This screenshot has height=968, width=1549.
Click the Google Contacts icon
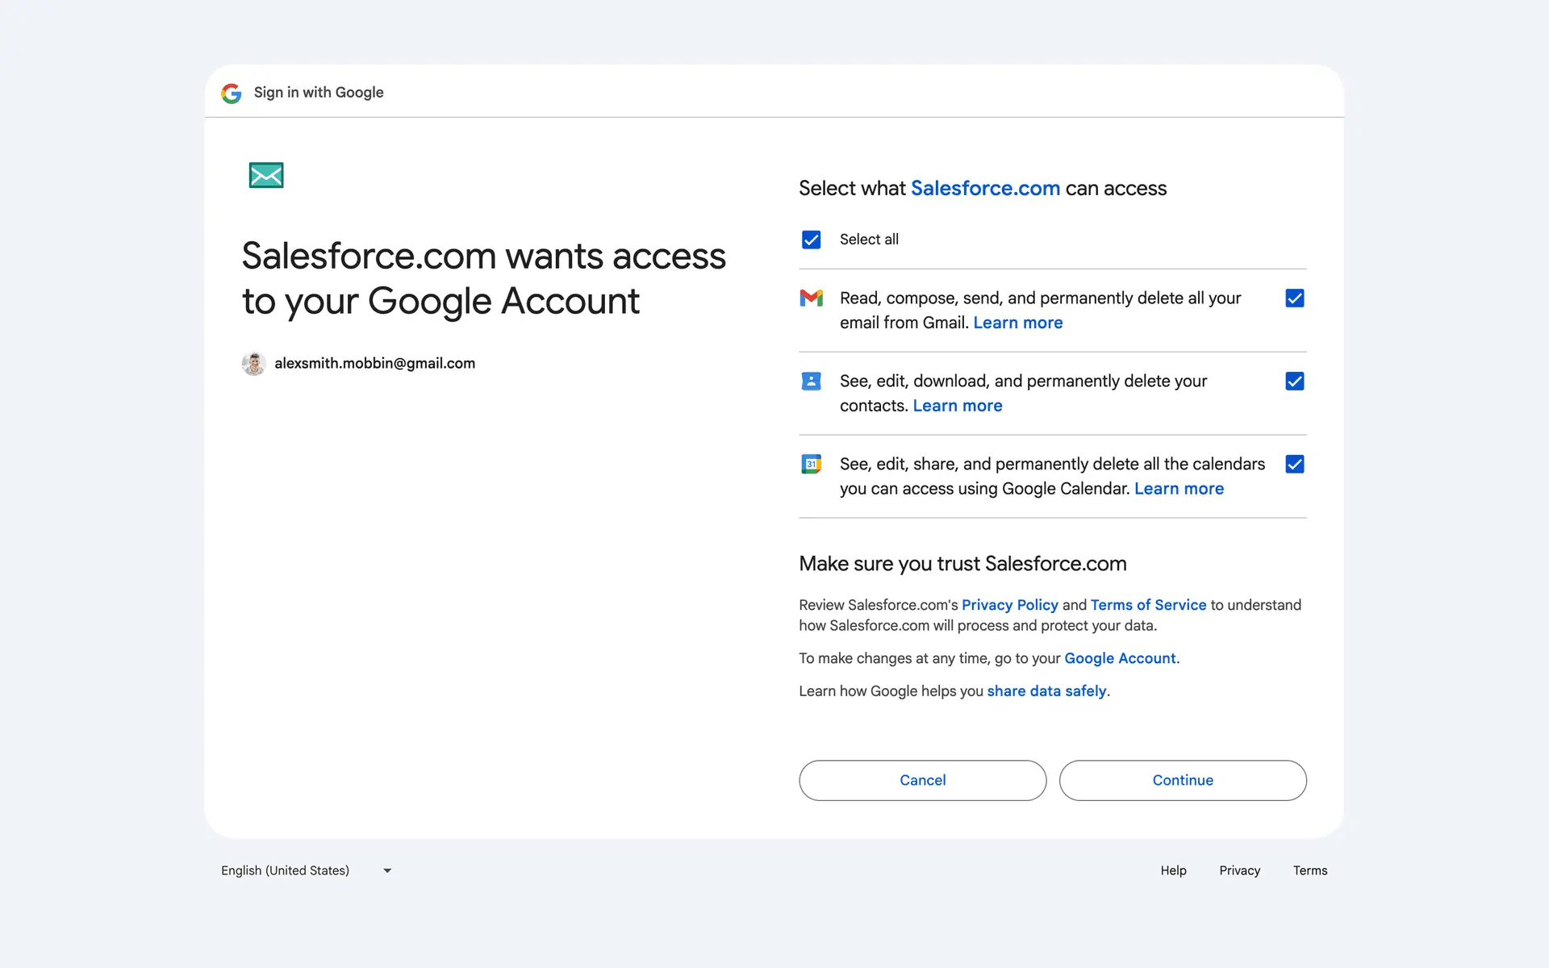[x=811, y=382]
